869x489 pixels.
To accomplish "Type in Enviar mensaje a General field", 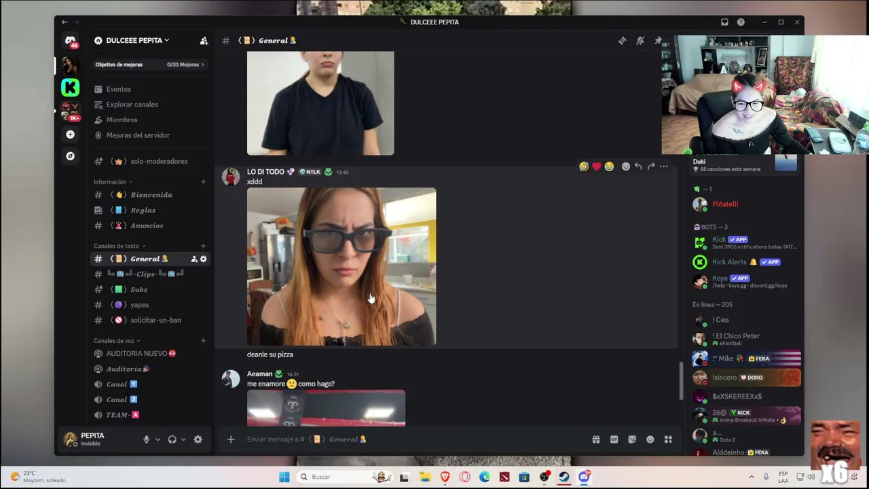I will pyautogui.click(x=414, y=439).
